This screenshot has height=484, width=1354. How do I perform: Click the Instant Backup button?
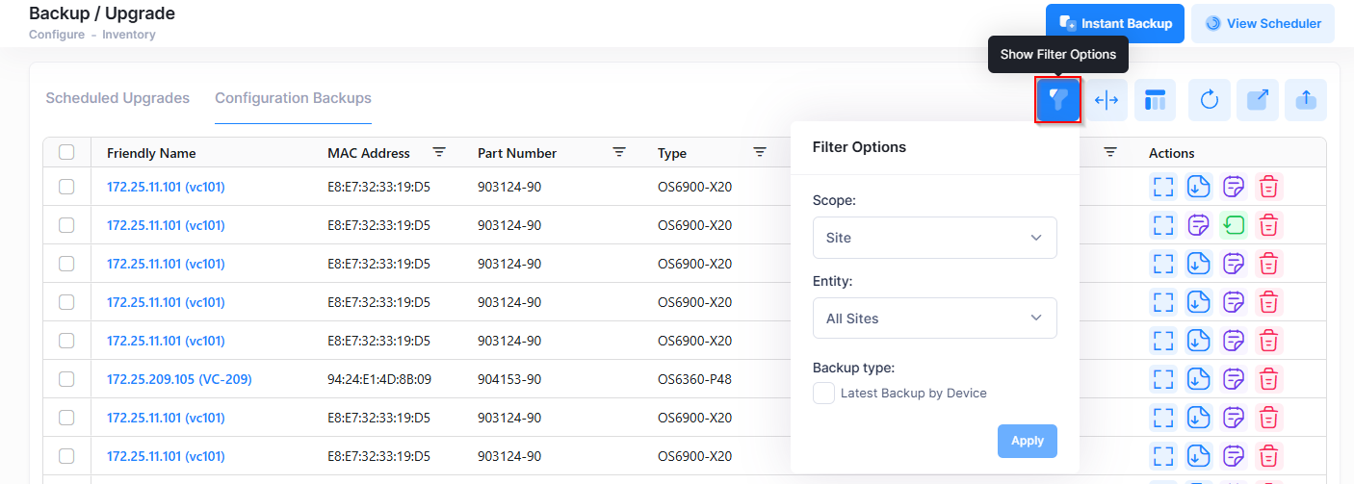(x=1114, y=24)
